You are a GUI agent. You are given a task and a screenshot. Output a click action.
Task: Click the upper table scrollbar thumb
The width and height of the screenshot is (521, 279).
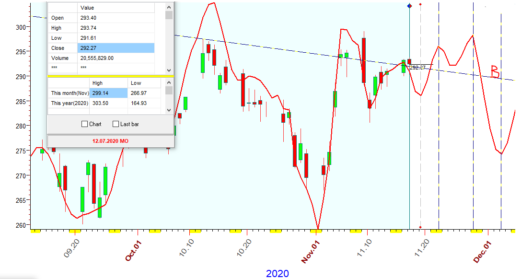coord(169,15)
